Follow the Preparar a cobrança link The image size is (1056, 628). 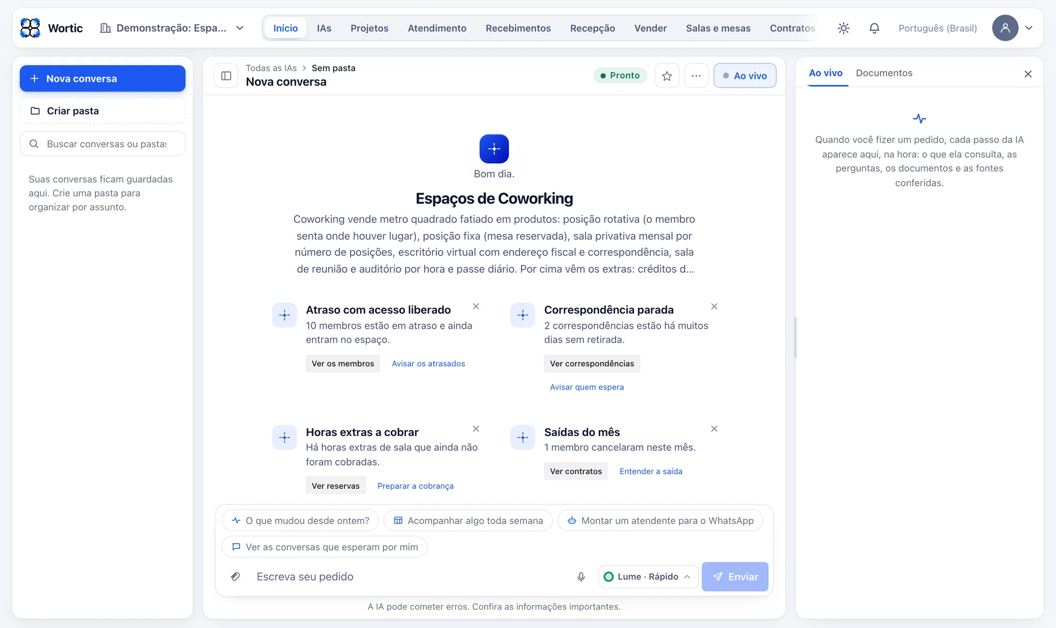click(x=415, y=486)
